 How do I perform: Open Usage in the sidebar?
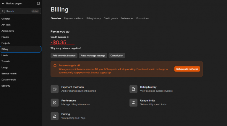[x=5, y=68]
